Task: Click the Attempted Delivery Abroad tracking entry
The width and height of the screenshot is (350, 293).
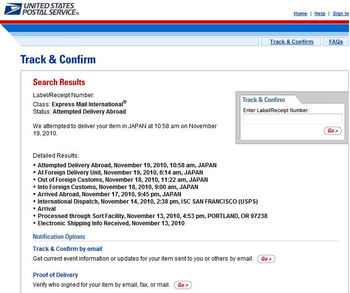Action: click(127, 165)
